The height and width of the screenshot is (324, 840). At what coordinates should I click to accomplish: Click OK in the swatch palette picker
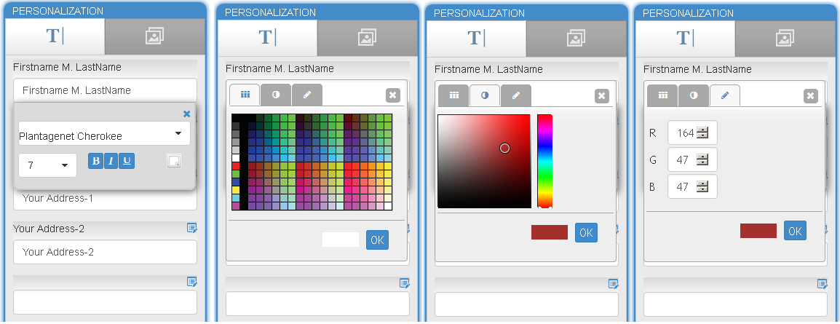[x=377, y=240]
